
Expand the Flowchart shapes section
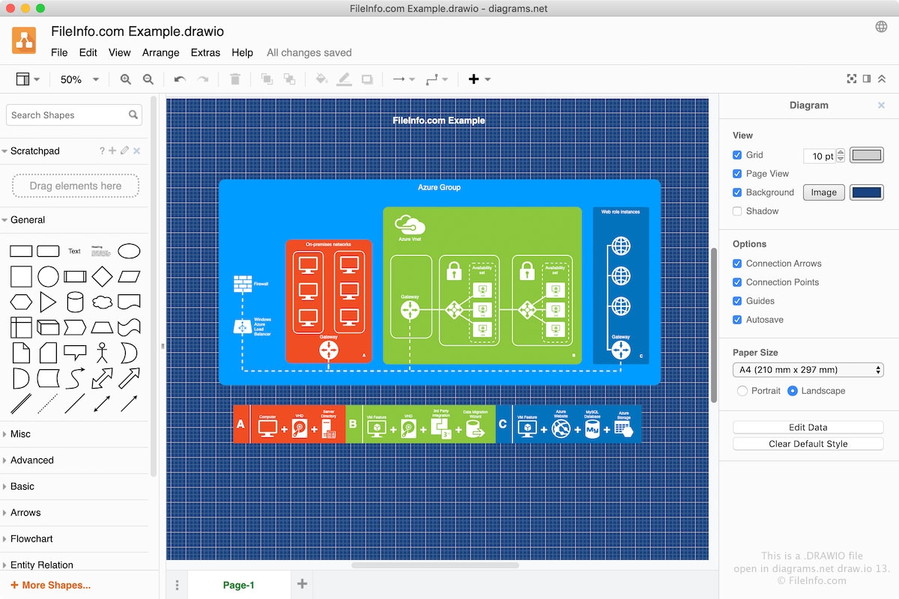click(31, 539)
